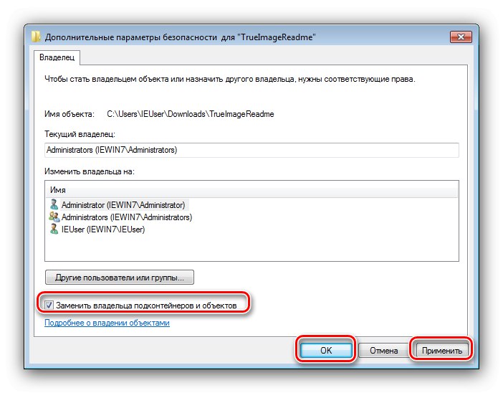
Task: Click the Administrators group icon in the list
Action: tap(54, 217)
